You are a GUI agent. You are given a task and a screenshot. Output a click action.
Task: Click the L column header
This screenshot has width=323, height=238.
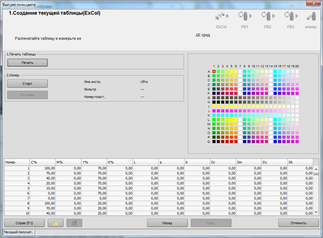[x=146, y=162]
